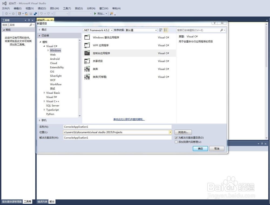Open the 视图(V) menu
The height and width of the screenshot is (205, 270).
(30, 8)
